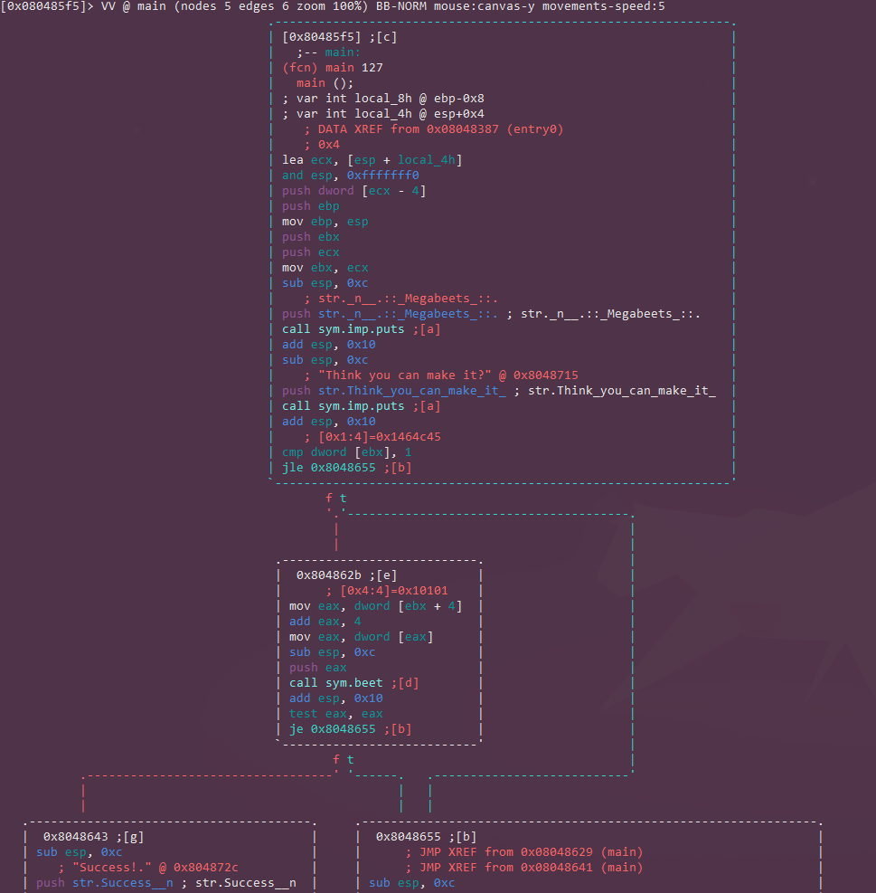Click '"Think you can make it?" @ 0x8048715' comment
The height and width of the screenshot is (893, 876).
click(x=448, y=375)
